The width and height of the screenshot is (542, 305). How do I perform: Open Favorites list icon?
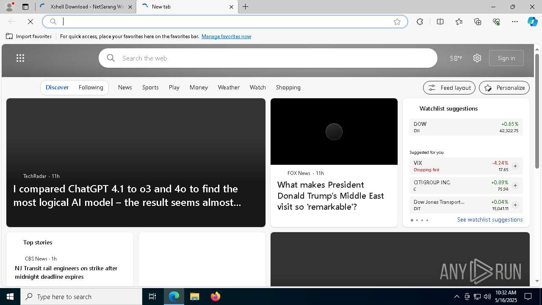coord(459,22)
